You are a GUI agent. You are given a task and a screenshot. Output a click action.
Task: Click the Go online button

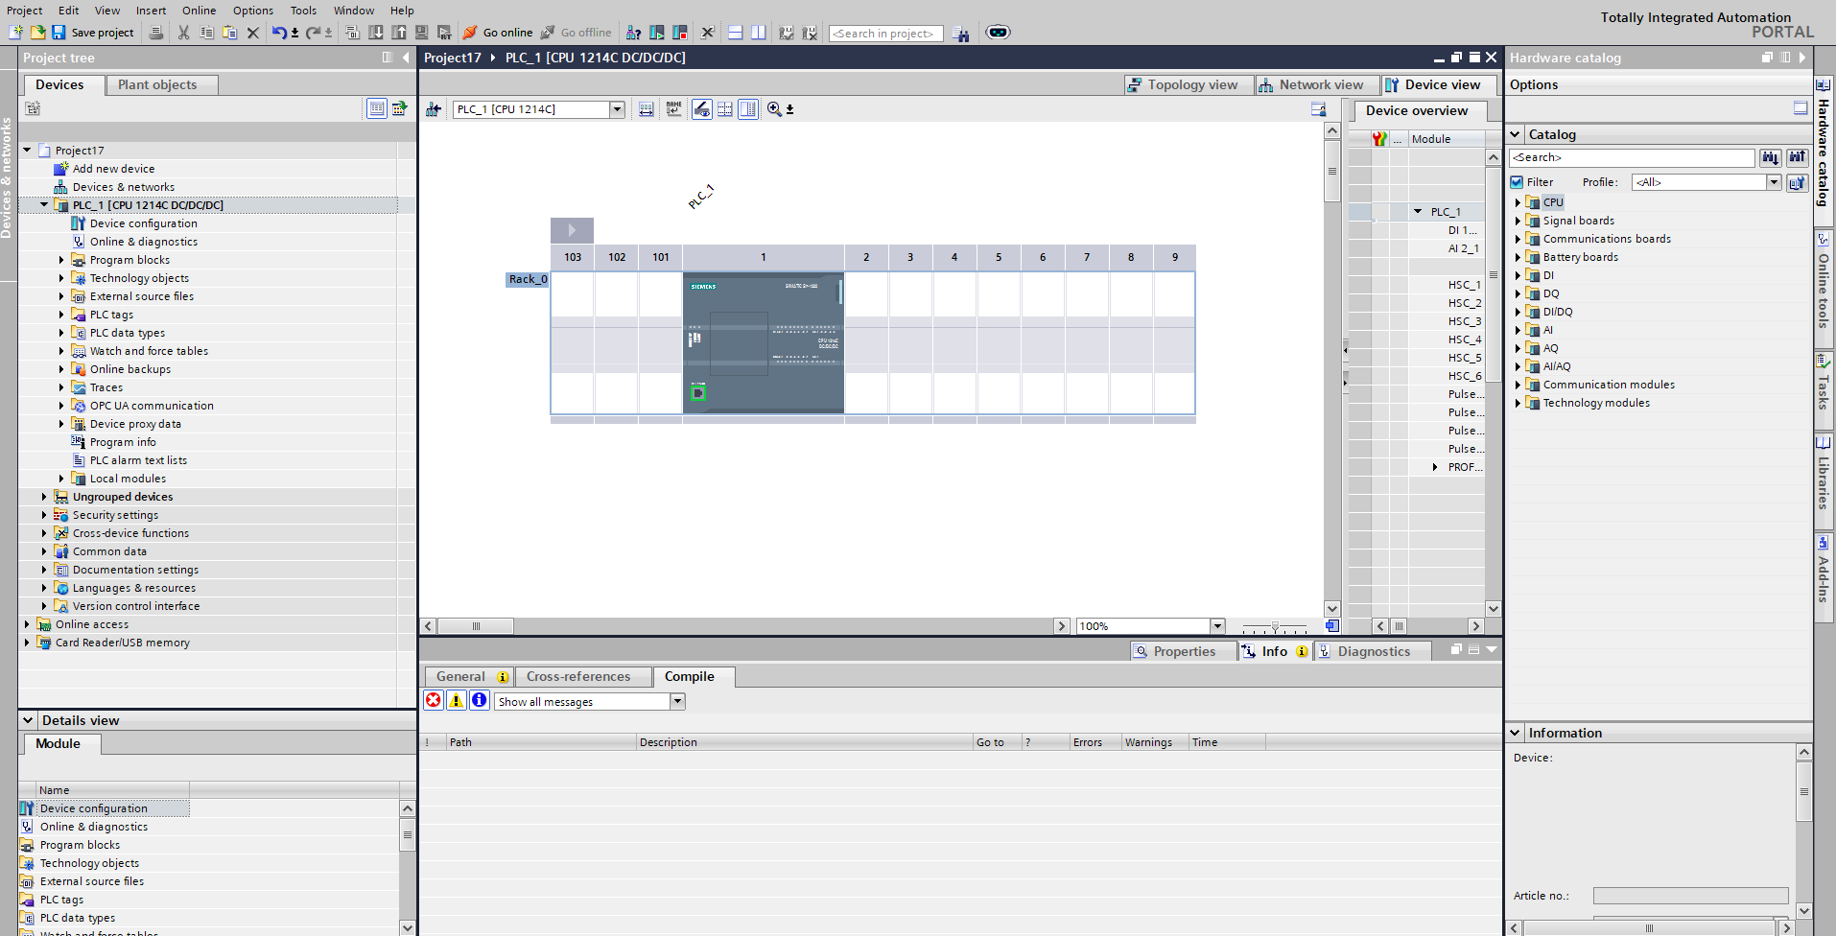(498, 33)
